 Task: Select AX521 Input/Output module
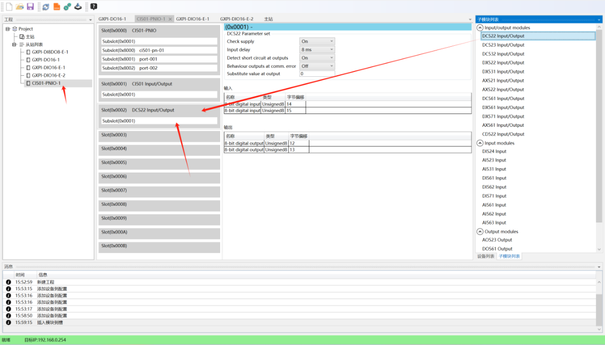503,81
